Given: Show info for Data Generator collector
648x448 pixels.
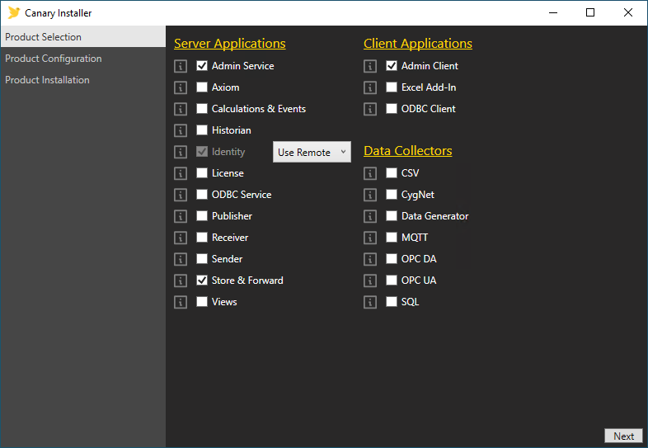Looking at the screenshot, I should [x=370, y=216].
